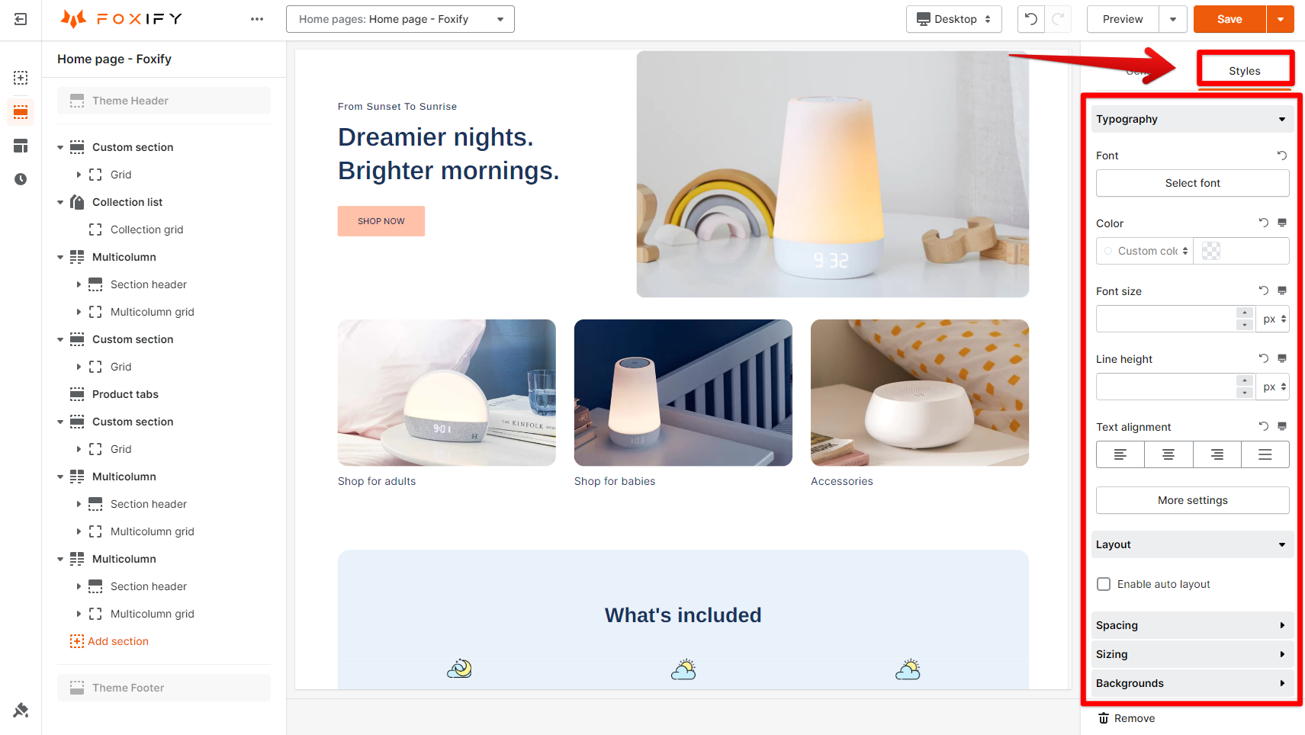Click the undo arrow in top toolbar
Viewport: 1305px width, 735px height.
[x=1030, y=19]
